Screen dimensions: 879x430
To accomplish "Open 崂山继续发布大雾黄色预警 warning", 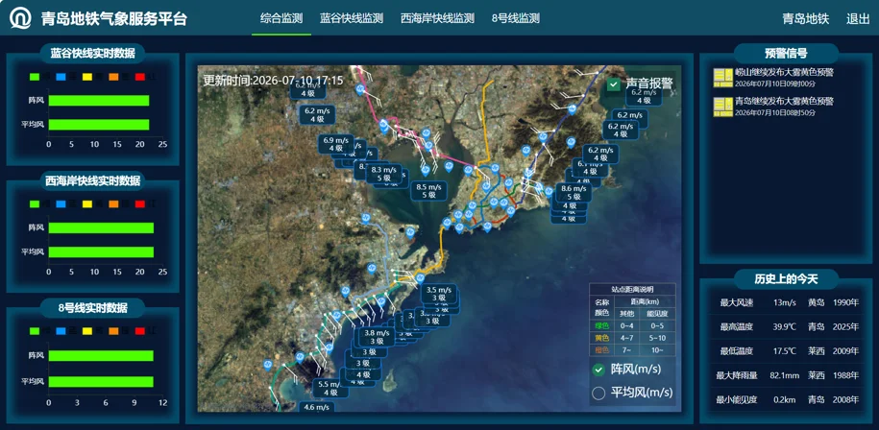I will coord(784,72).
